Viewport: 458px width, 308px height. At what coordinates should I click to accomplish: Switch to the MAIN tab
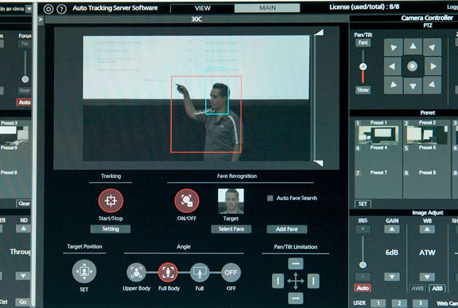pos(266,8)
